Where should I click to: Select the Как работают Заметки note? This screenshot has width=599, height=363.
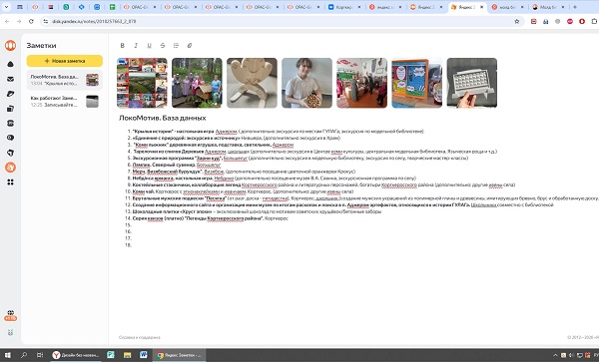click(x=65, y=101)
